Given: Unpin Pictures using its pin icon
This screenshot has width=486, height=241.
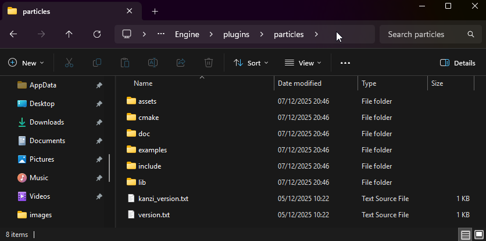Looking at the screenshot, I should click(x=99, y=159).
